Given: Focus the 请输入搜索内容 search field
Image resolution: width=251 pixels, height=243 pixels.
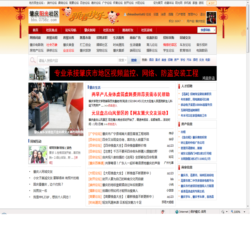Looking at the screenshot, I should (x=77, y=60).
